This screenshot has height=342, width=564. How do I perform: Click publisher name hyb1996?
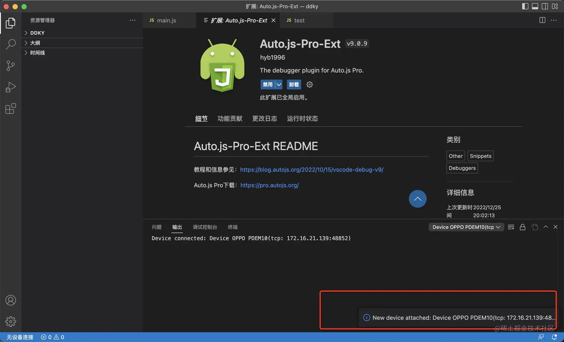pos(273,57)
